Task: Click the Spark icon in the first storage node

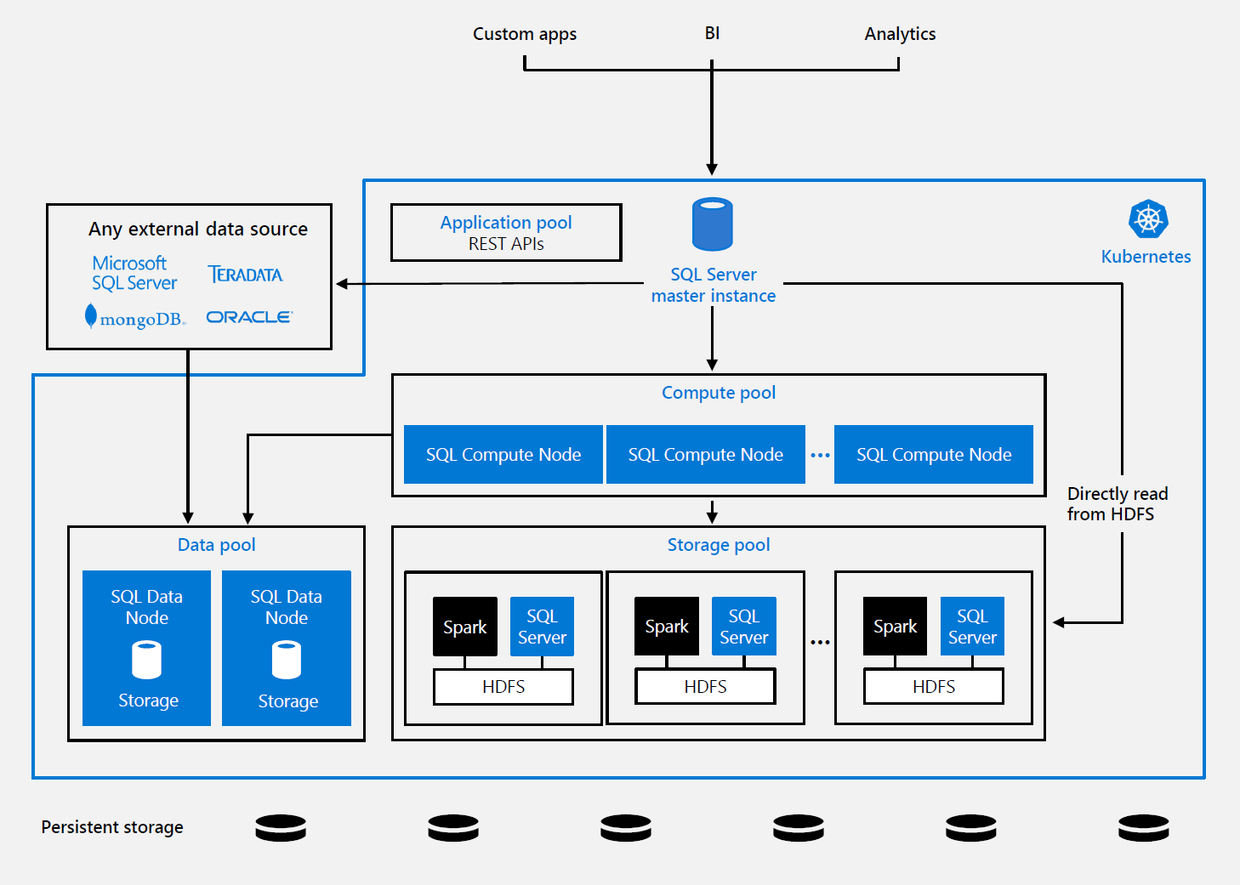Action: click(464, 627)
